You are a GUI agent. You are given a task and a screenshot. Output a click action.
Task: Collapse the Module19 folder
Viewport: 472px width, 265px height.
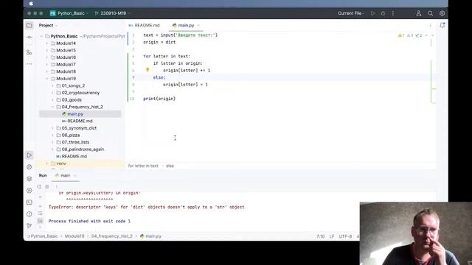[47, 79]
